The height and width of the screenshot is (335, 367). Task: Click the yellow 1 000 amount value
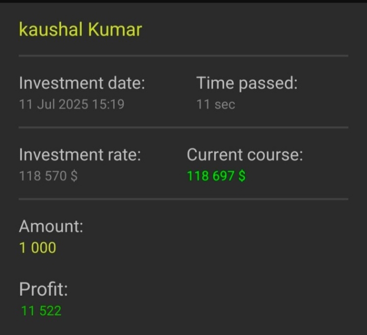pos(38,248)
